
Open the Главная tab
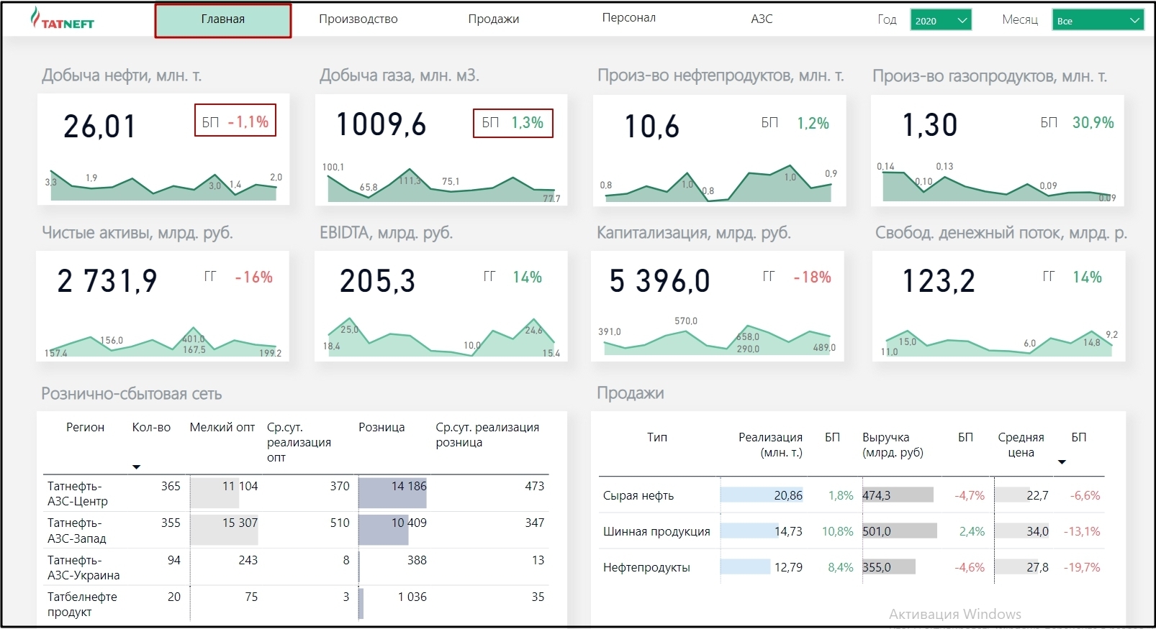[223, 20]
